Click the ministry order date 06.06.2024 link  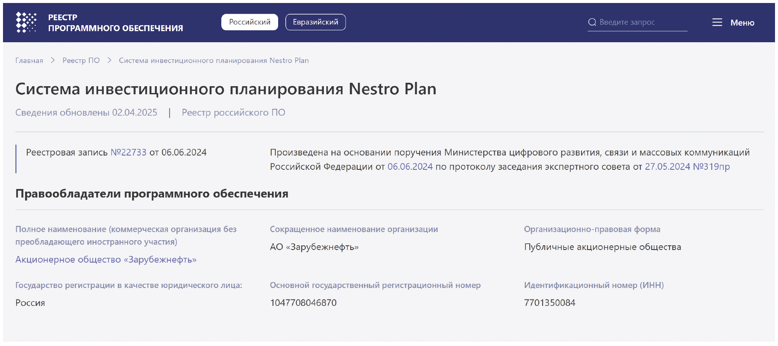tap(410, 167)
